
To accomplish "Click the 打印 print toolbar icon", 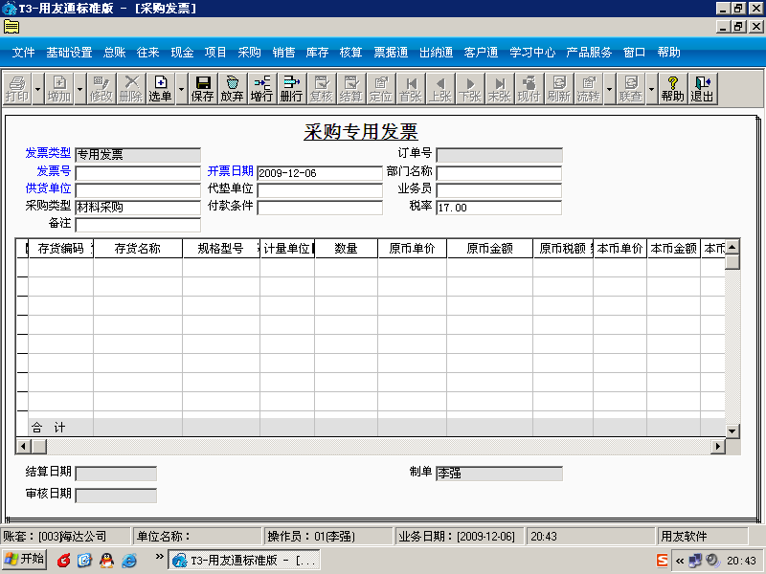I will pos(17,88).
